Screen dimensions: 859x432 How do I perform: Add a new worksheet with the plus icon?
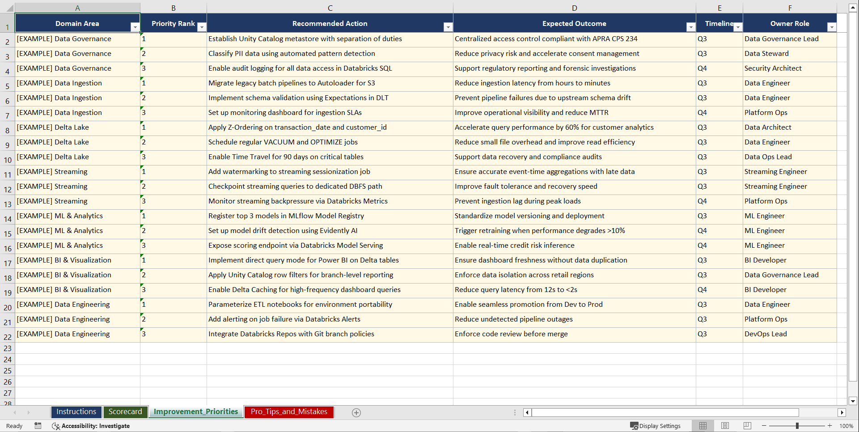356,412
